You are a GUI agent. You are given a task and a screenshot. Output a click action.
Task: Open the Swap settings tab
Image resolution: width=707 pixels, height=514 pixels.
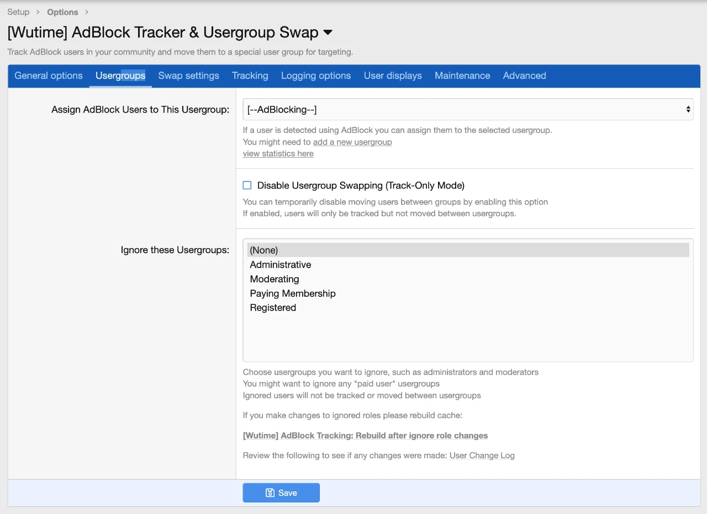188,76
